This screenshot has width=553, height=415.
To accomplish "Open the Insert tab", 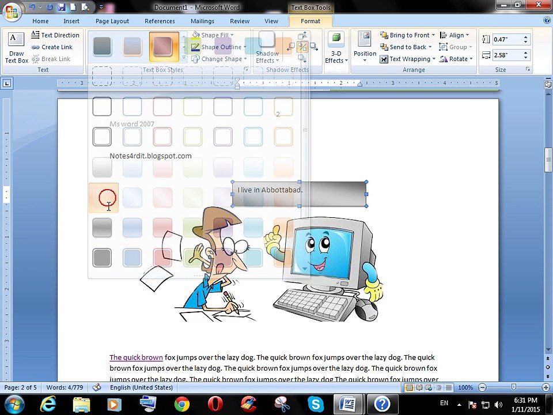I will tap(71, 21).
